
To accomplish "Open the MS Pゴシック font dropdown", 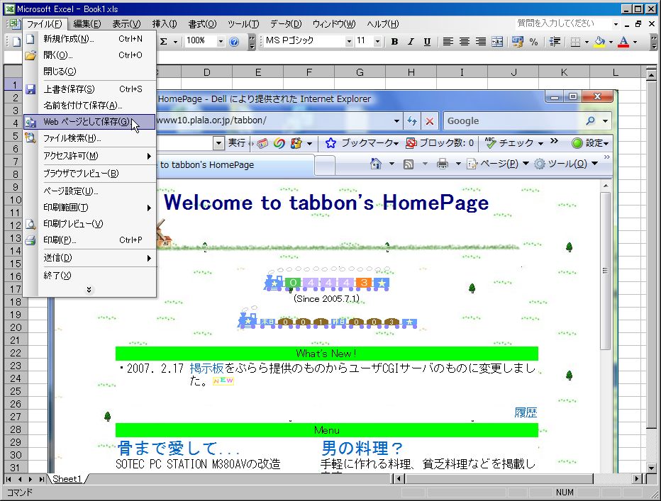I will pos(349,41).
